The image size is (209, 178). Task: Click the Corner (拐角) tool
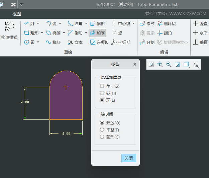tap(165, 33)
